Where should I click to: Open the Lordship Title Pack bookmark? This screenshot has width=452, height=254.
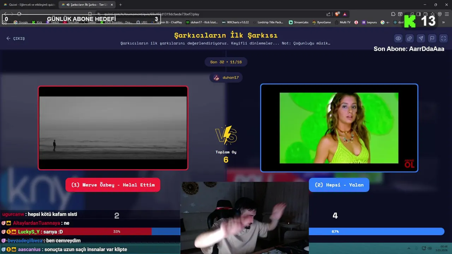coord(268,22)
